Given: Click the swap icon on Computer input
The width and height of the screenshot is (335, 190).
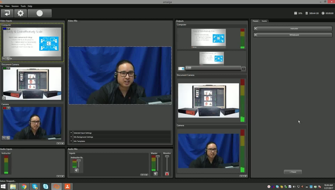Looking at the screenshot, I should click(x=8, y=58).
